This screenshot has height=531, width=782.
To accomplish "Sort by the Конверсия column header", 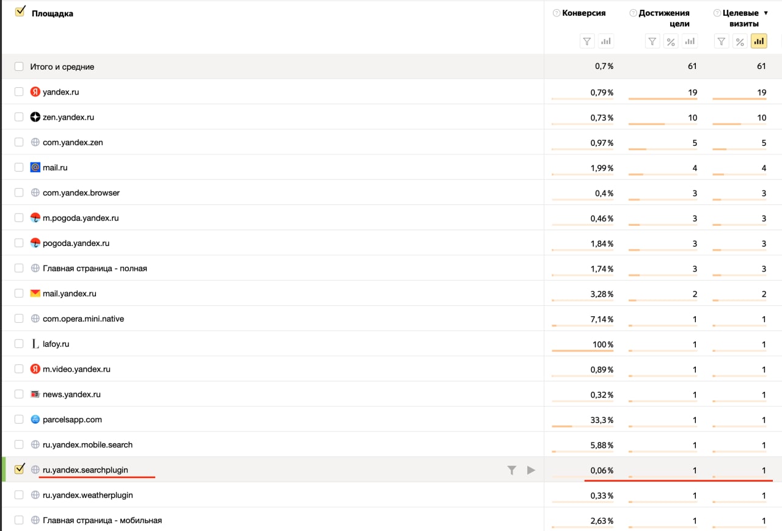I will (583, 13).
